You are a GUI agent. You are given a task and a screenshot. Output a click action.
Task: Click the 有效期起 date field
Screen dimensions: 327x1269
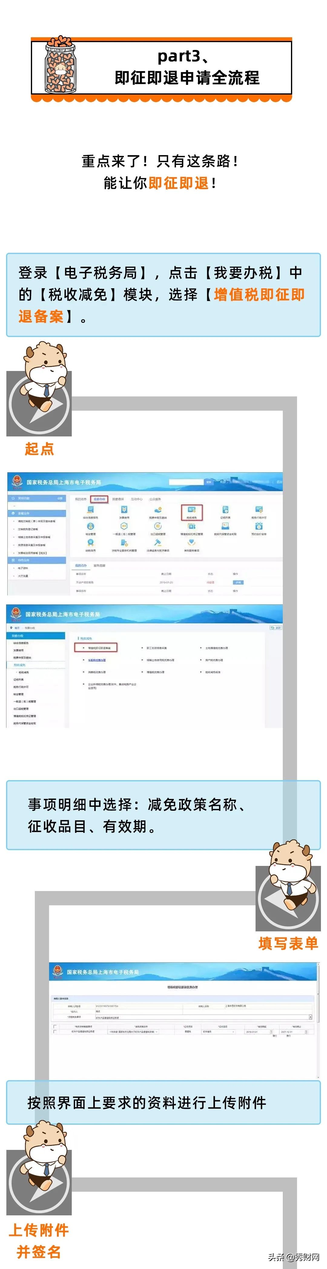(x=259, y=1032)
